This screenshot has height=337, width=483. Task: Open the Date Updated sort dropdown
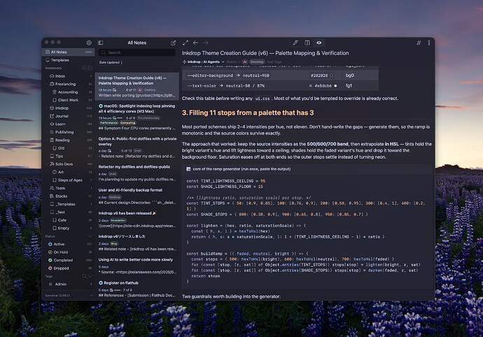(x=111, y=62)
